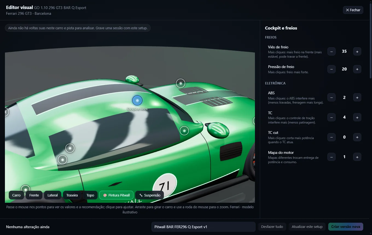
Task: Show the Frente view of the car
Action: tap(34, 195)
